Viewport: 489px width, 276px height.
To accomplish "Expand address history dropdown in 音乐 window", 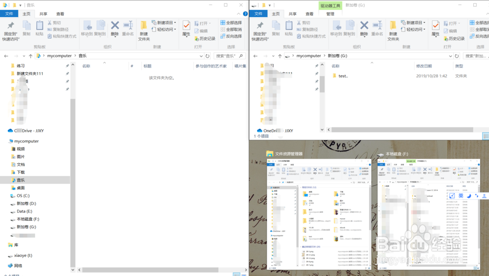I will pos(201,56).
